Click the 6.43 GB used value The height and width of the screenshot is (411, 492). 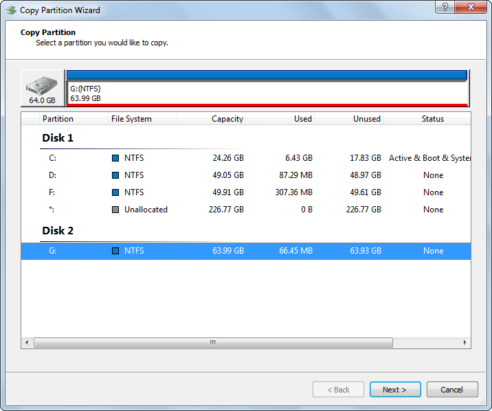click(x=299, y=158)
